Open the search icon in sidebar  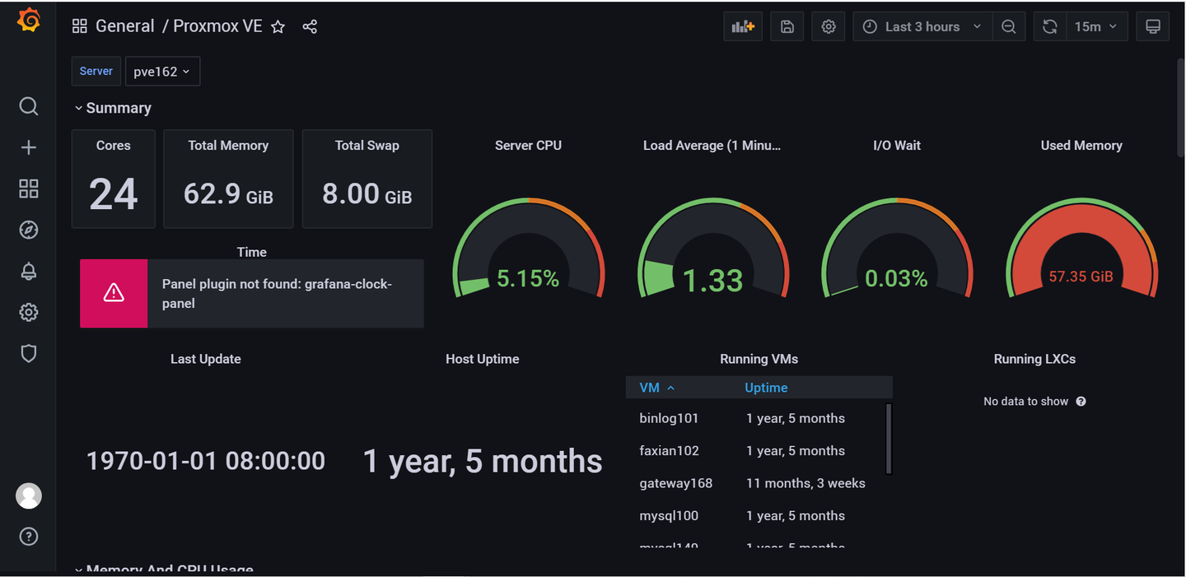(29, 106)
